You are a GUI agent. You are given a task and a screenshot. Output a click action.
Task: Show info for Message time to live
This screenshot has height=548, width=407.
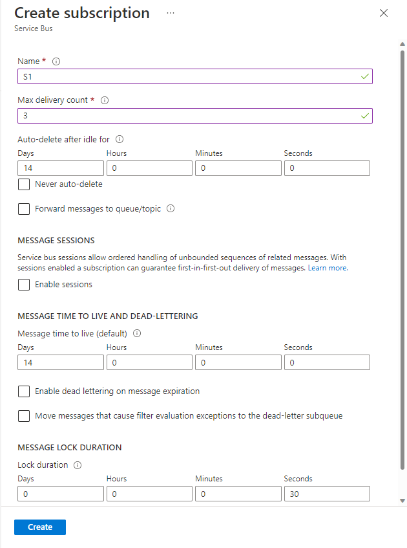[x=137, y=334]
